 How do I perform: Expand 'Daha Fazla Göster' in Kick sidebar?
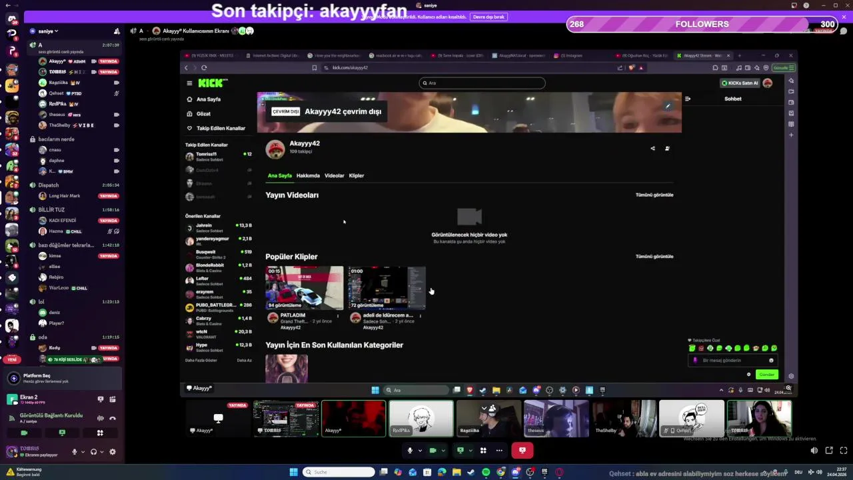point(201,361)
